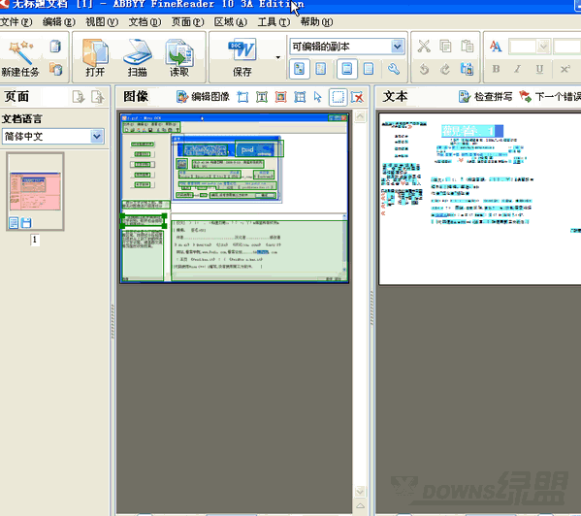Open the 编辑(E) menu
Image resolution: width=581 pixels, height=516 pixels.
59,22
